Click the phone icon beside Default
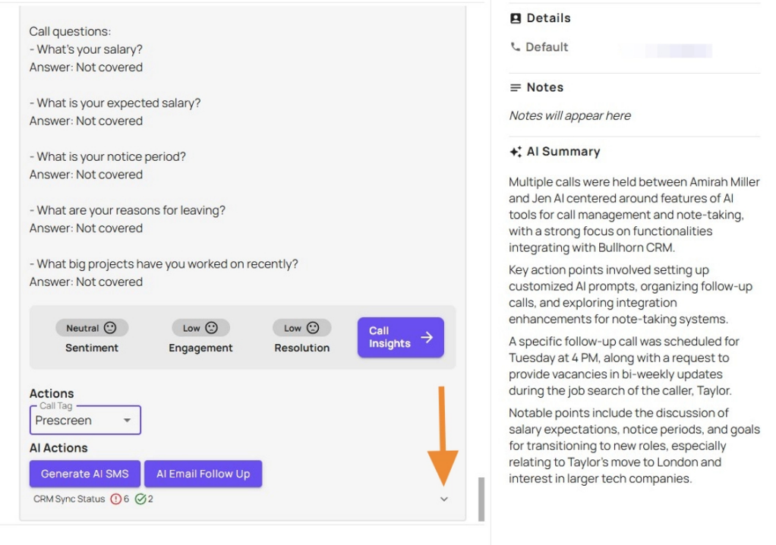 click(516, 47)
